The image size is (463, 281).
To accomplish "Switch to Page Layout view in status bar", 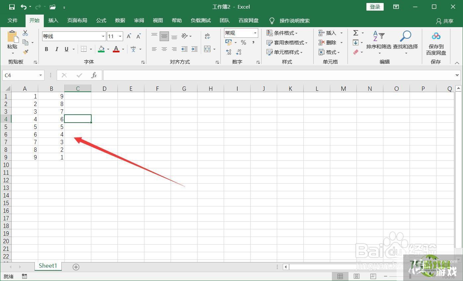I will point(356,276).
